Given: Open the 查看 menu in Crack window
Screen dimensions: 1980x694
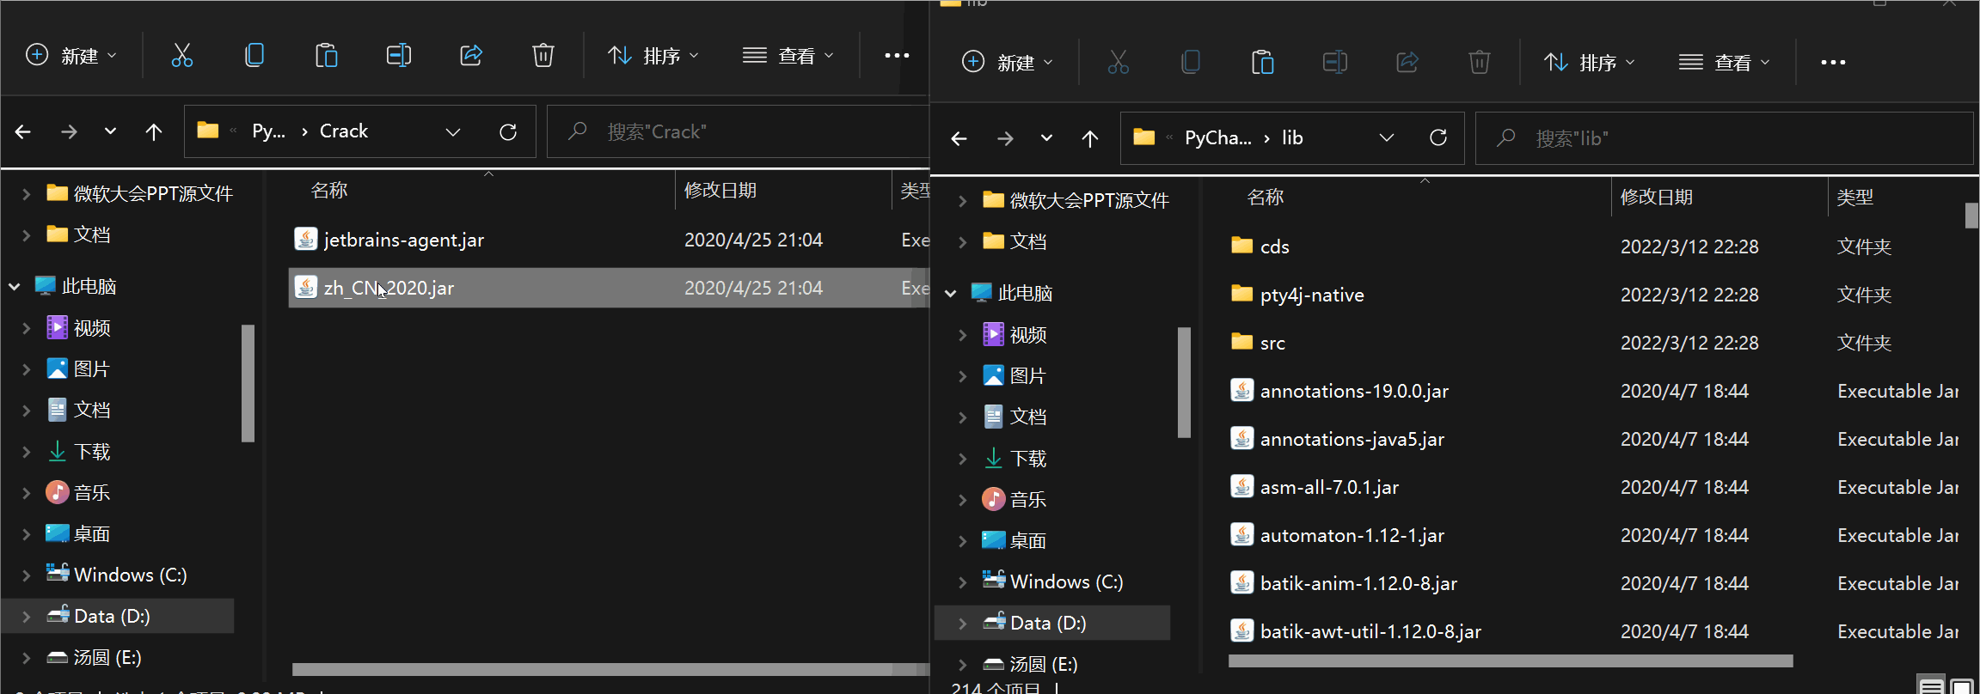Looking at the screenshot, I should pyautogui.click(x=788, y=56).
